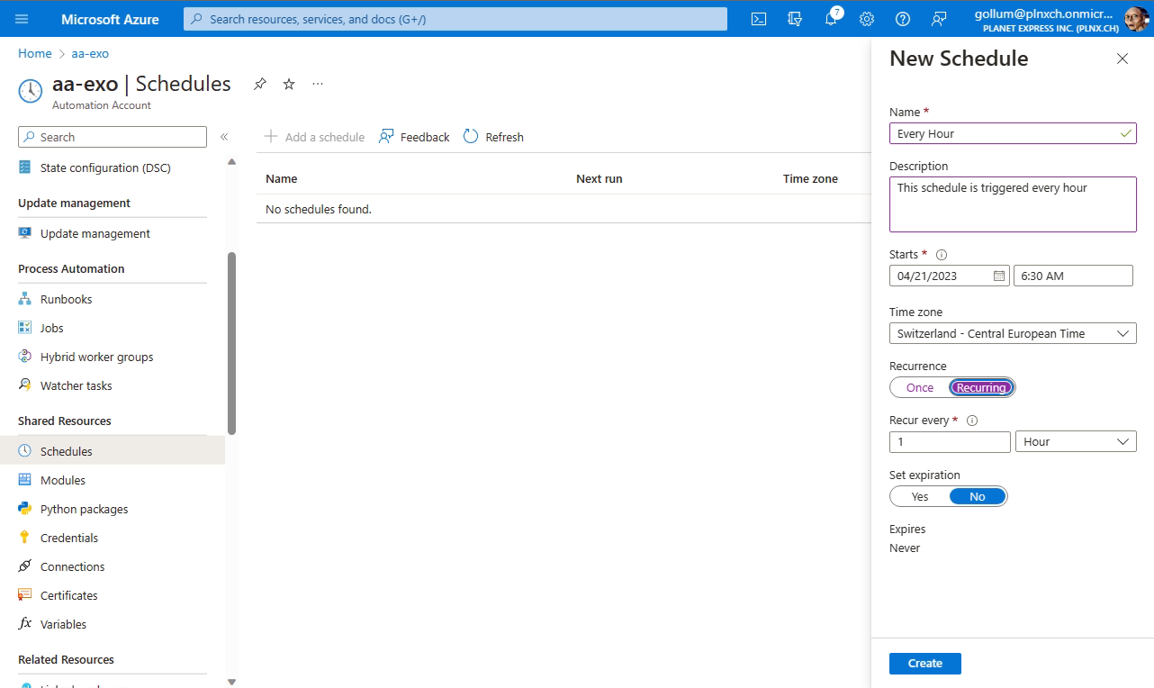Open the hamburger portal menu
The image size is (1154, 688).
pyautogui.click(x=23, y=19)
